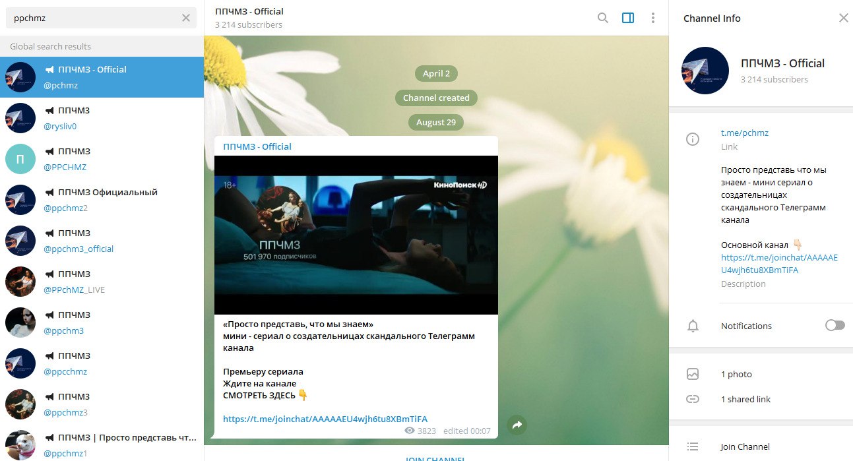Open the t.me/pchmz channel link

745,133
